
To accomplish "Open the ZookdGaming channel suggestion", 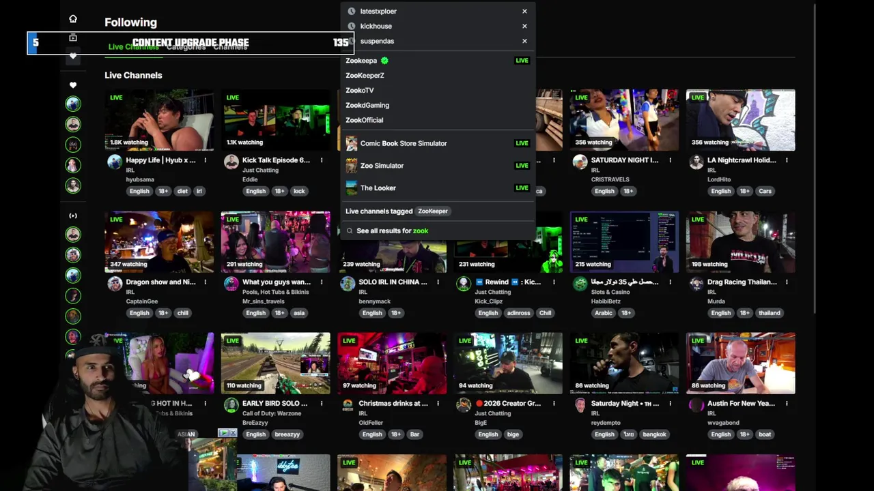I will point(438,105).
